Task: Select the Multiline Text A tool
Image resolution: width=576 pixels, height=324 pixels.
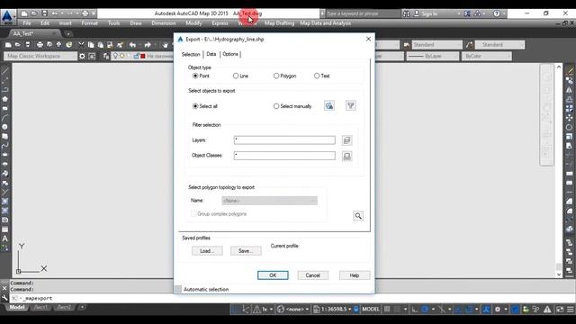Action: point(4,238)
